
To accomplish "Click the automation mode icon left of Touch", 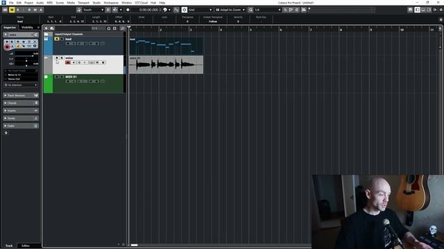I will tap(79, 10).
